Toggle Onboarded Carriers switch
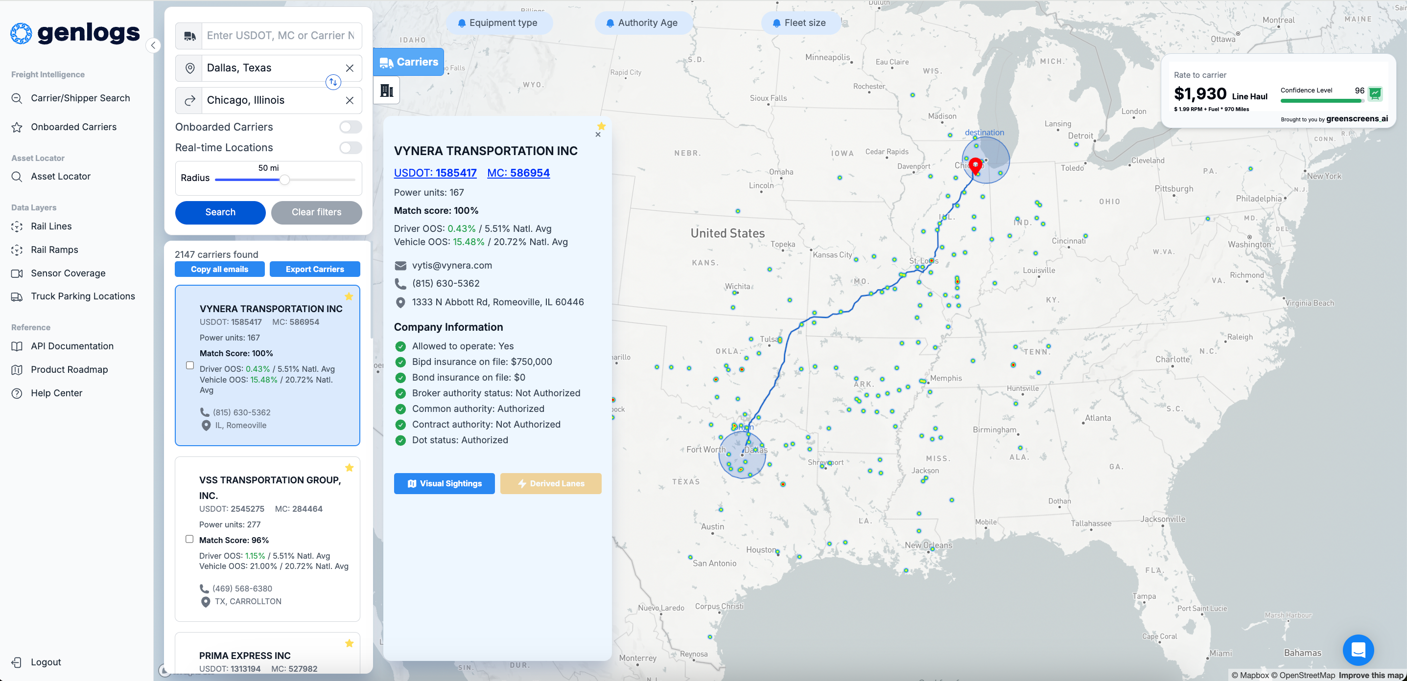 coord(351,127)
